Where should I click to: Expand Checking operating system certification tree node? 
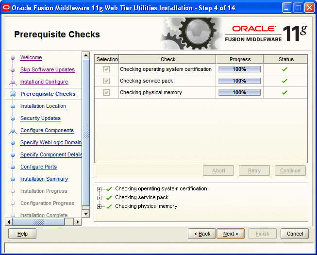[99, 189]
